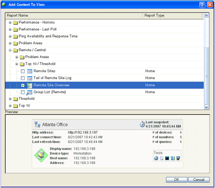The height and width of the screenshot is (188, 215).
Task: Select the Top 10 folder label
Action: [x=24, y=106]
